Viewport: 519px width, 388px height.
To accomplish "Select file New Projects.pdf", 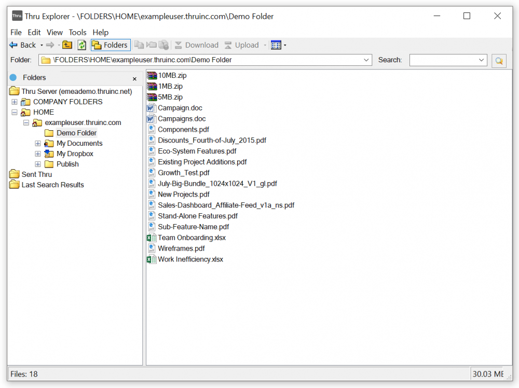I will pyautogui.click(x=184, y=195).
